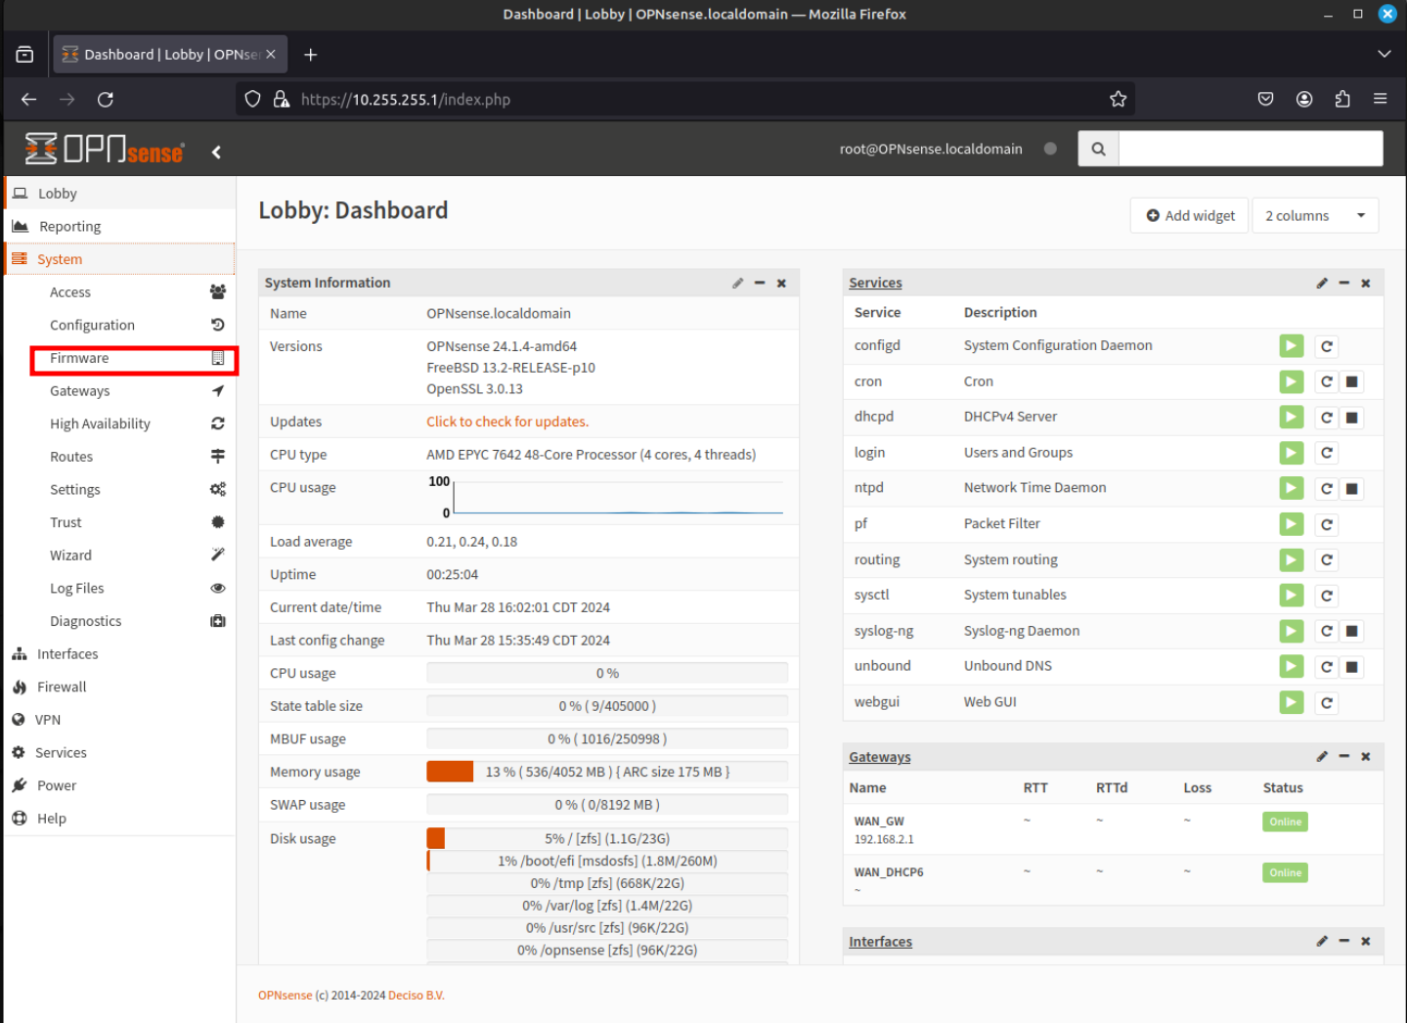Stop the syslog-ng daemon
Screen dimensions: 1407x1023
pyautogui.click(x=1352, y=631)
